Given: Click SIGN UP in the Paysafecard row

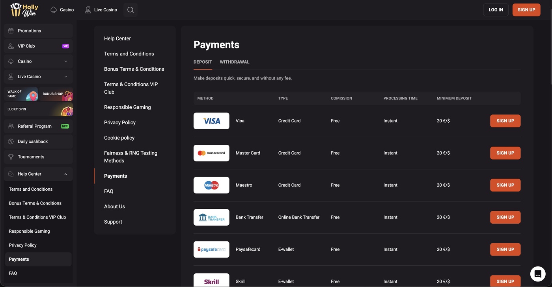Looking at the screenshot, I should [x=505, y=249].
